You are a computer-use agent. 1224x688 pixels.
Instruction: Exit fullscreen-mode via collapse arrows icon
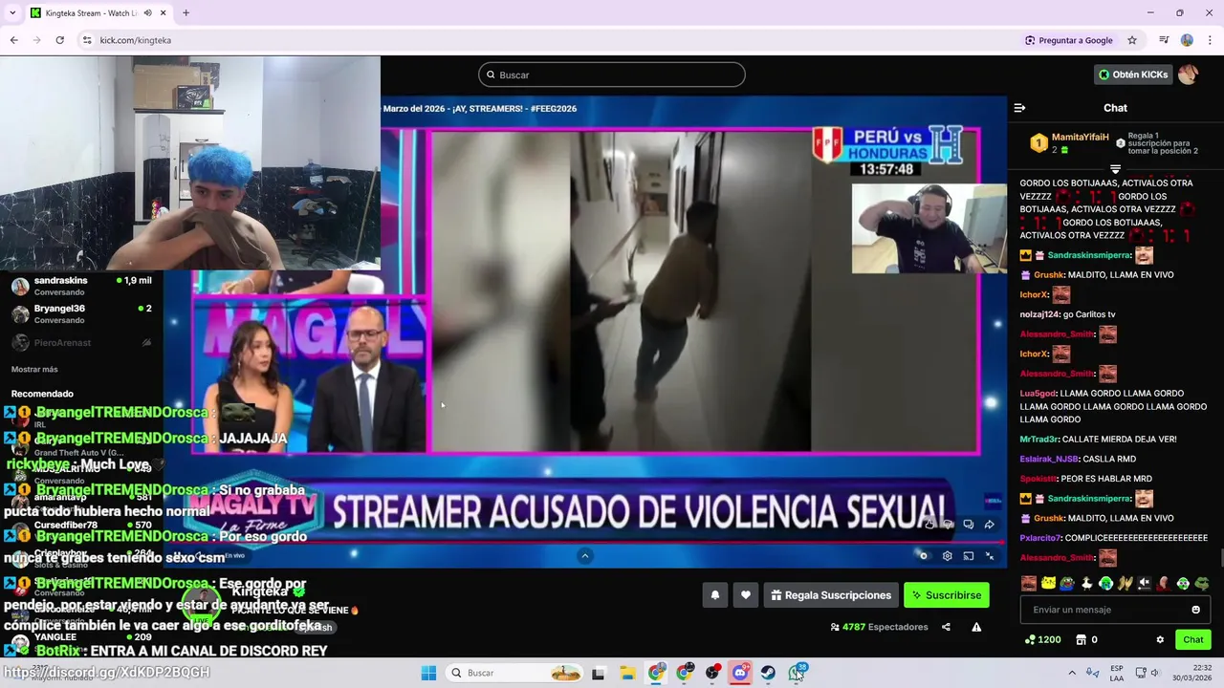pyautogui.click(x=990, y=556)
